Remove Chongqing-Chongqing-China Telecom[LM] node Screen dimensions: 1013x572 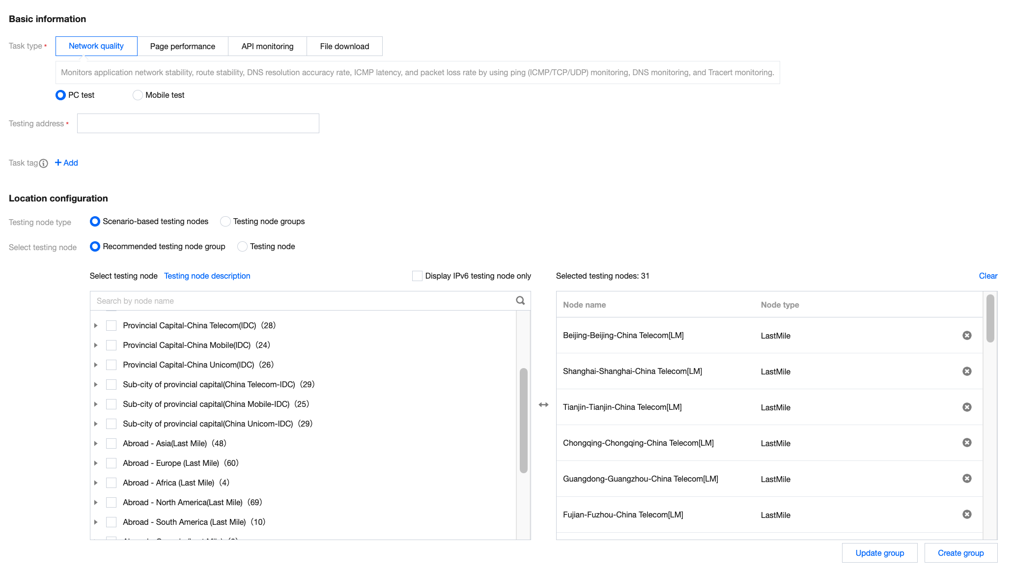point(966,442)
